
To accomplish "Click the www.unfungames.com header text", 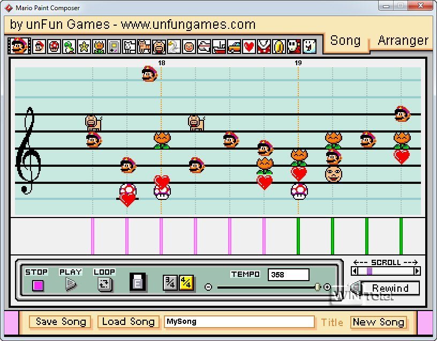I will click(x=189, y=25).
